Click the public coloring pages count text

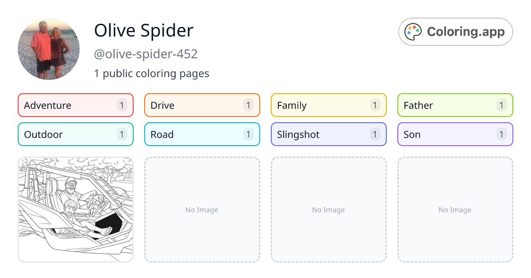coord(152,73)
